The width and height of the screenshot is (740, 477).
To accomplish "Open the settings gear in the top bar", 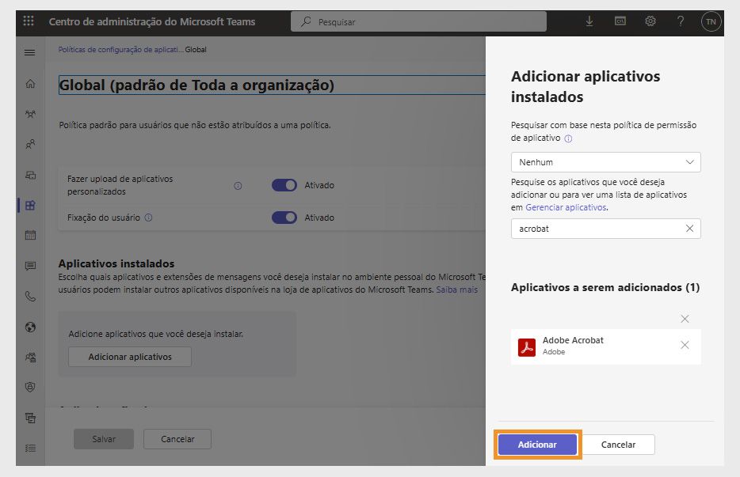I will tap(650, 22).
